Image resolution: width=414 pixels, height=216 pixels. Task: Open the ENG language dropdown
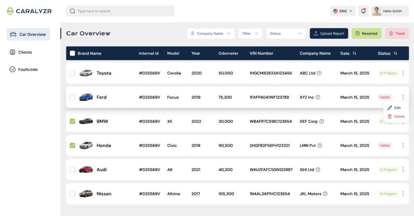pyautogui.click(x=343, y=11)
